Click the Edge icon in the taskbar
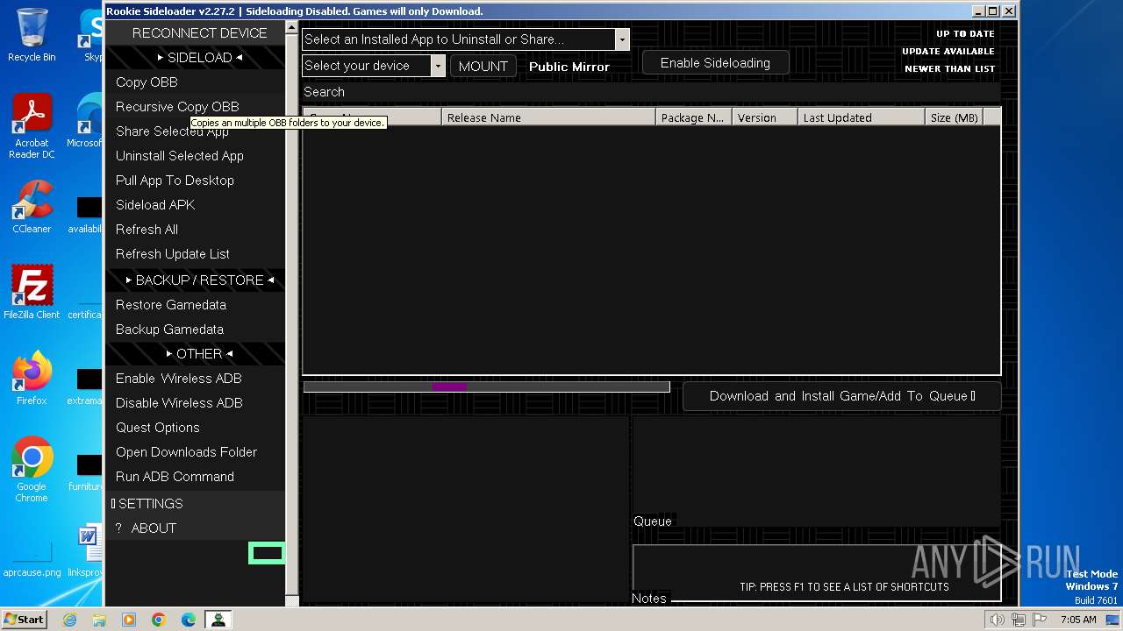Screen dimensions: 1123x631 tap(189, 620)
